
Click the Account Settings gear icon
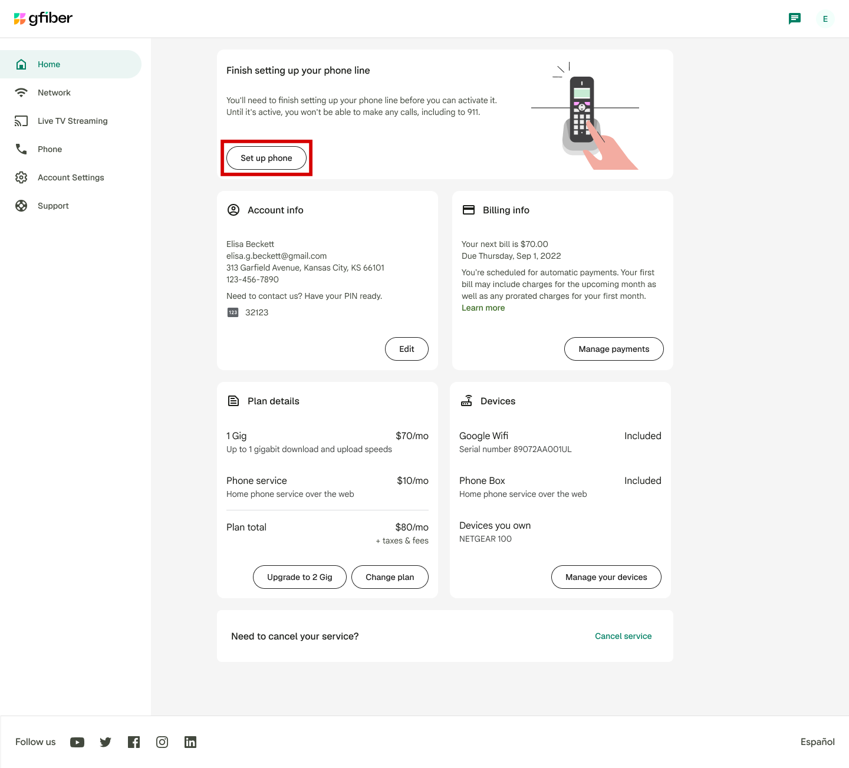tap(21, 177)
